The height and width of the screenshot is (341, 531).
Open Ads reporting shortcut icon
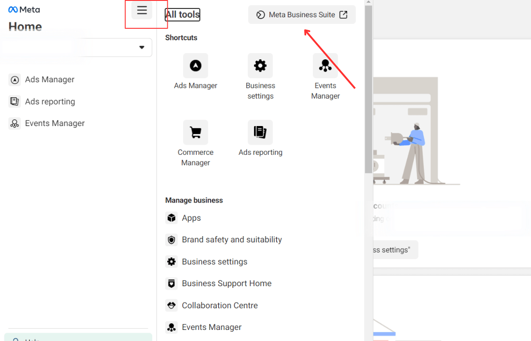(260, 132)
